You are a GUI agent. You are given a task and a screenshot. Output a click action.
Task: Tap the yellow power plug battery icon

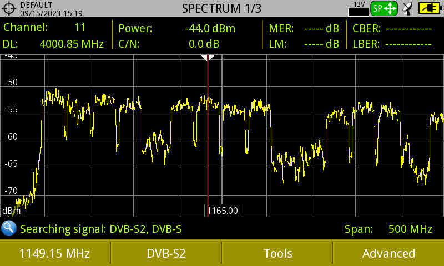pyautogui.click(x=430, y=8)
